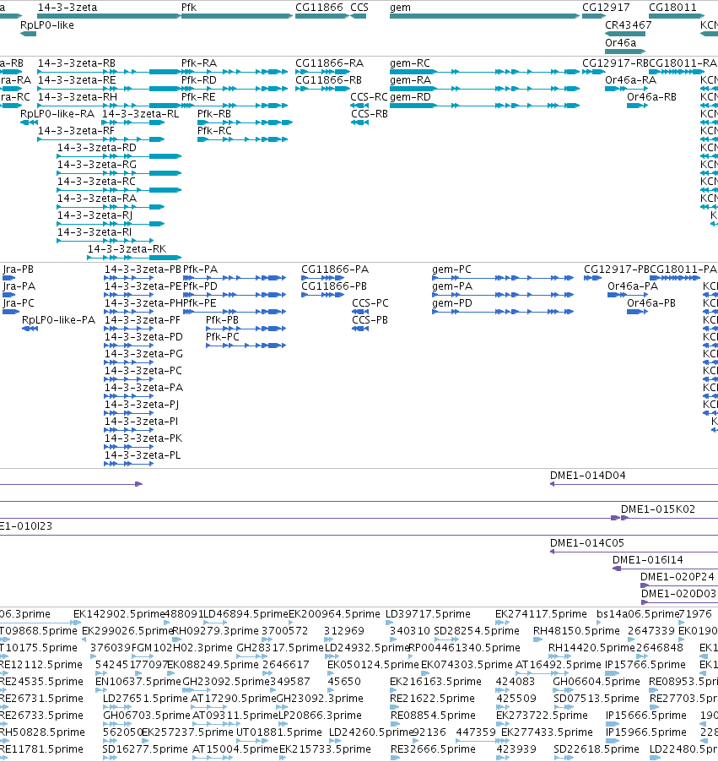
Task: Click the CR43467 gene label
Action: (x=629, y=25)
